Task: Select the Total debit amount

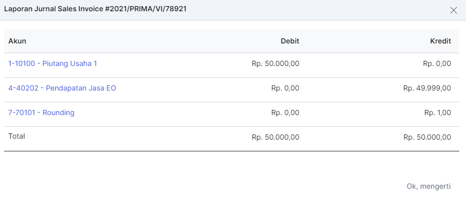Action: point(275,138)
